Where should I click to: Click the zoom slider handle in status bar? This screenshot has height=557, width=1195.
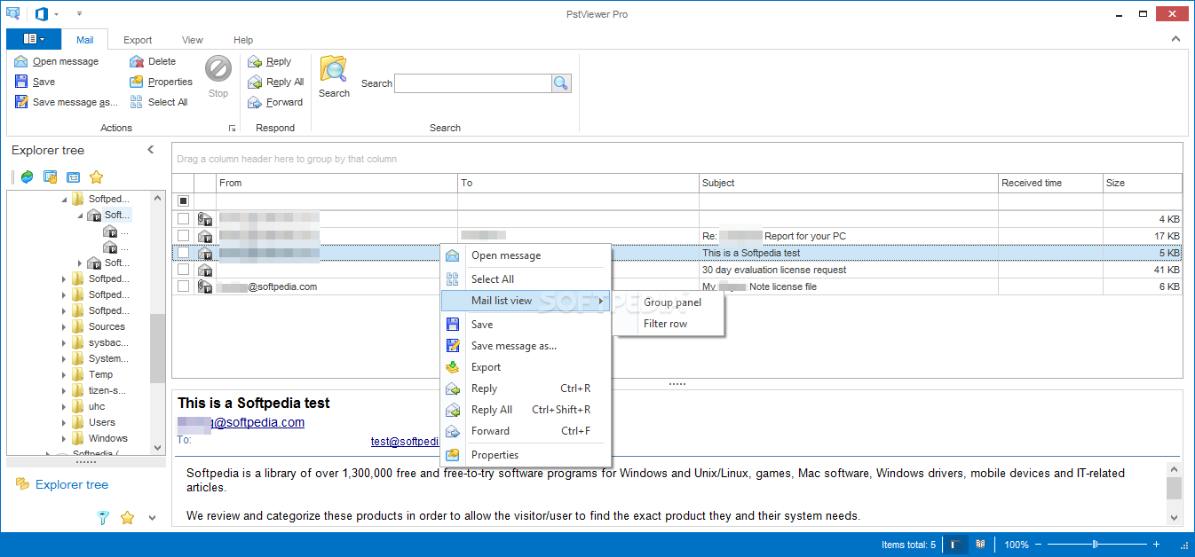click(1095, 545)
